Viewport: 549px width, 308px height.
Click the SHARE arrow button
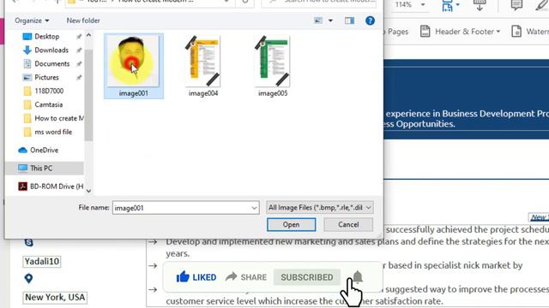[x=246, y=277]
